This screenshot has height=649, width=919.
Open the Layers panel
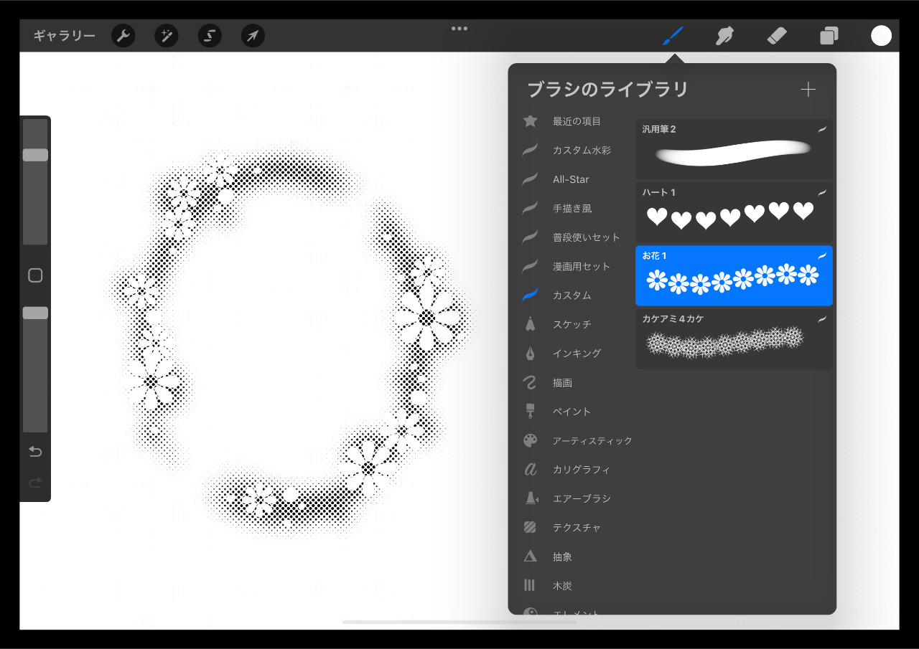[829, 36]
